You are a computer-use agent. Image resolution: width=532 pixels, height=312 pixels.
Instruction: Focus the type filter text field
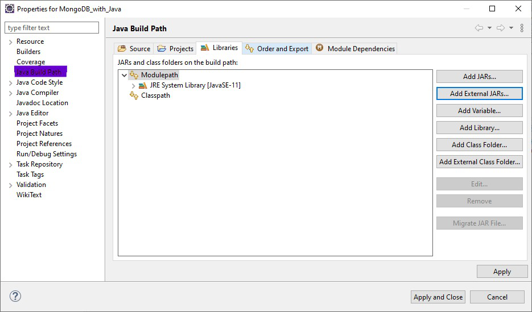tap(52, 28)
